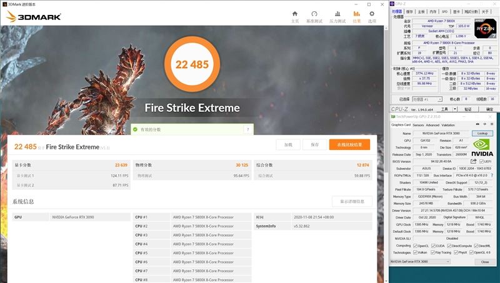Click the GPU-Z screenshot camera icon
The height and width of the screenshot is (283, 500).
[477, 124]
